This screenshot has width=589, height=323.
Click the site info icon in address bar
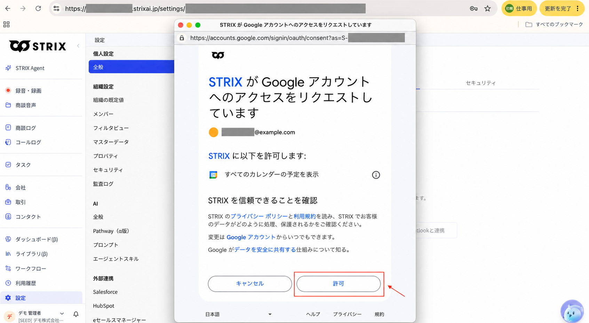click(56, 8)
